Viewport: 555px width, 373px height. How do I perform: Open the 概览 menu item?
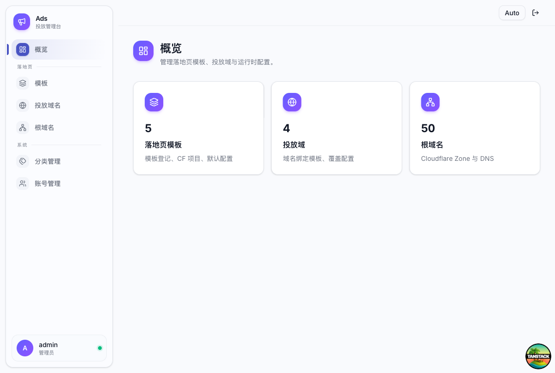tap(56, 49)
